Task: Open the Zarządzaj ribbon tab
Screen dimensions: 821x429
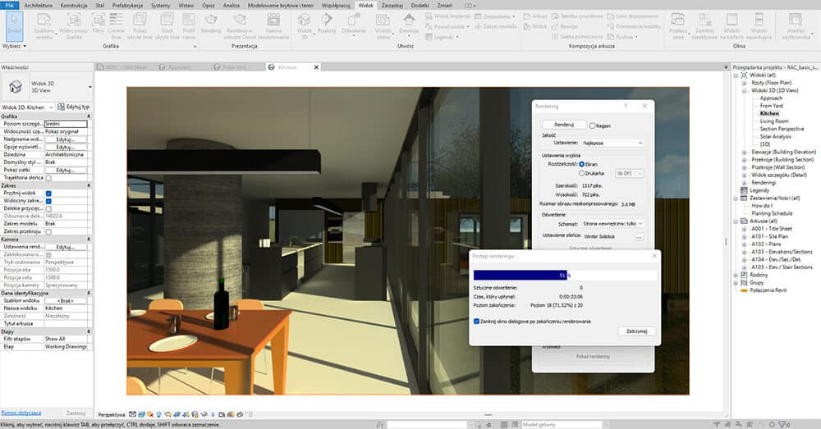Action: [x=392, y=5]
